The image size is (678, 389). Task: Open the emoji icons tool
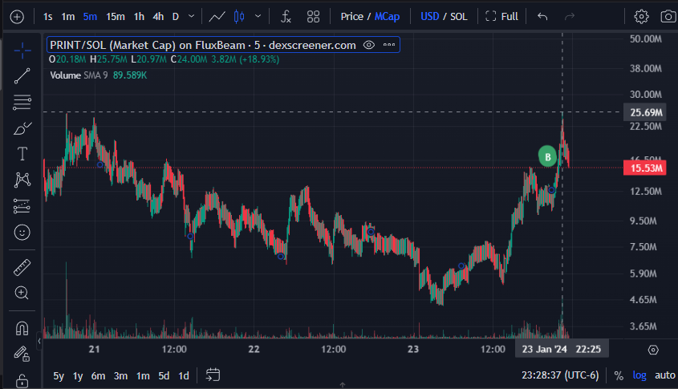click(22, 233)
